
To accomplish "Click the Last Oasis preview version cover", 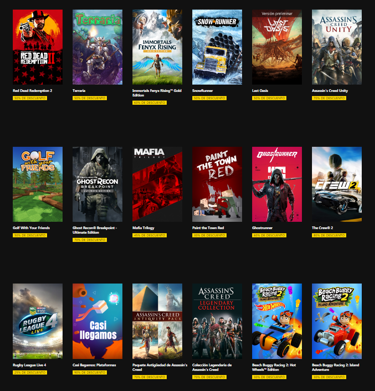I will click(x=277, y=47).
